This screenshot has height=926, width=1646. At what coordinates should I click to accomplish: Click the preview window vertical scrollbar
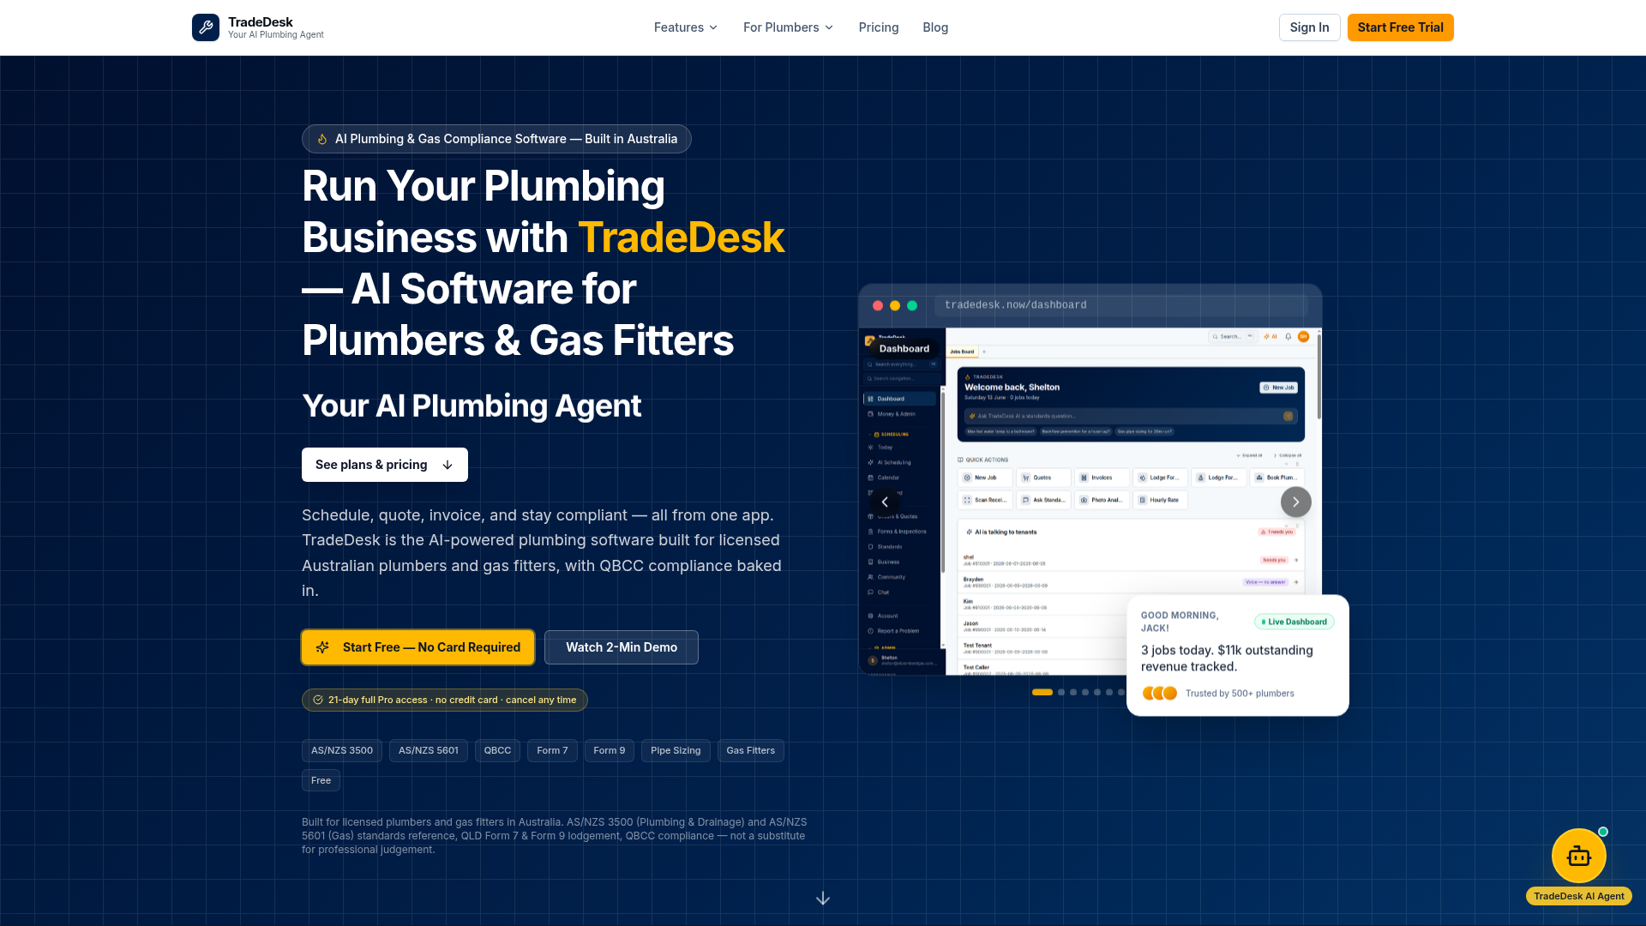pyautogui.click(x=1319, y=377)
